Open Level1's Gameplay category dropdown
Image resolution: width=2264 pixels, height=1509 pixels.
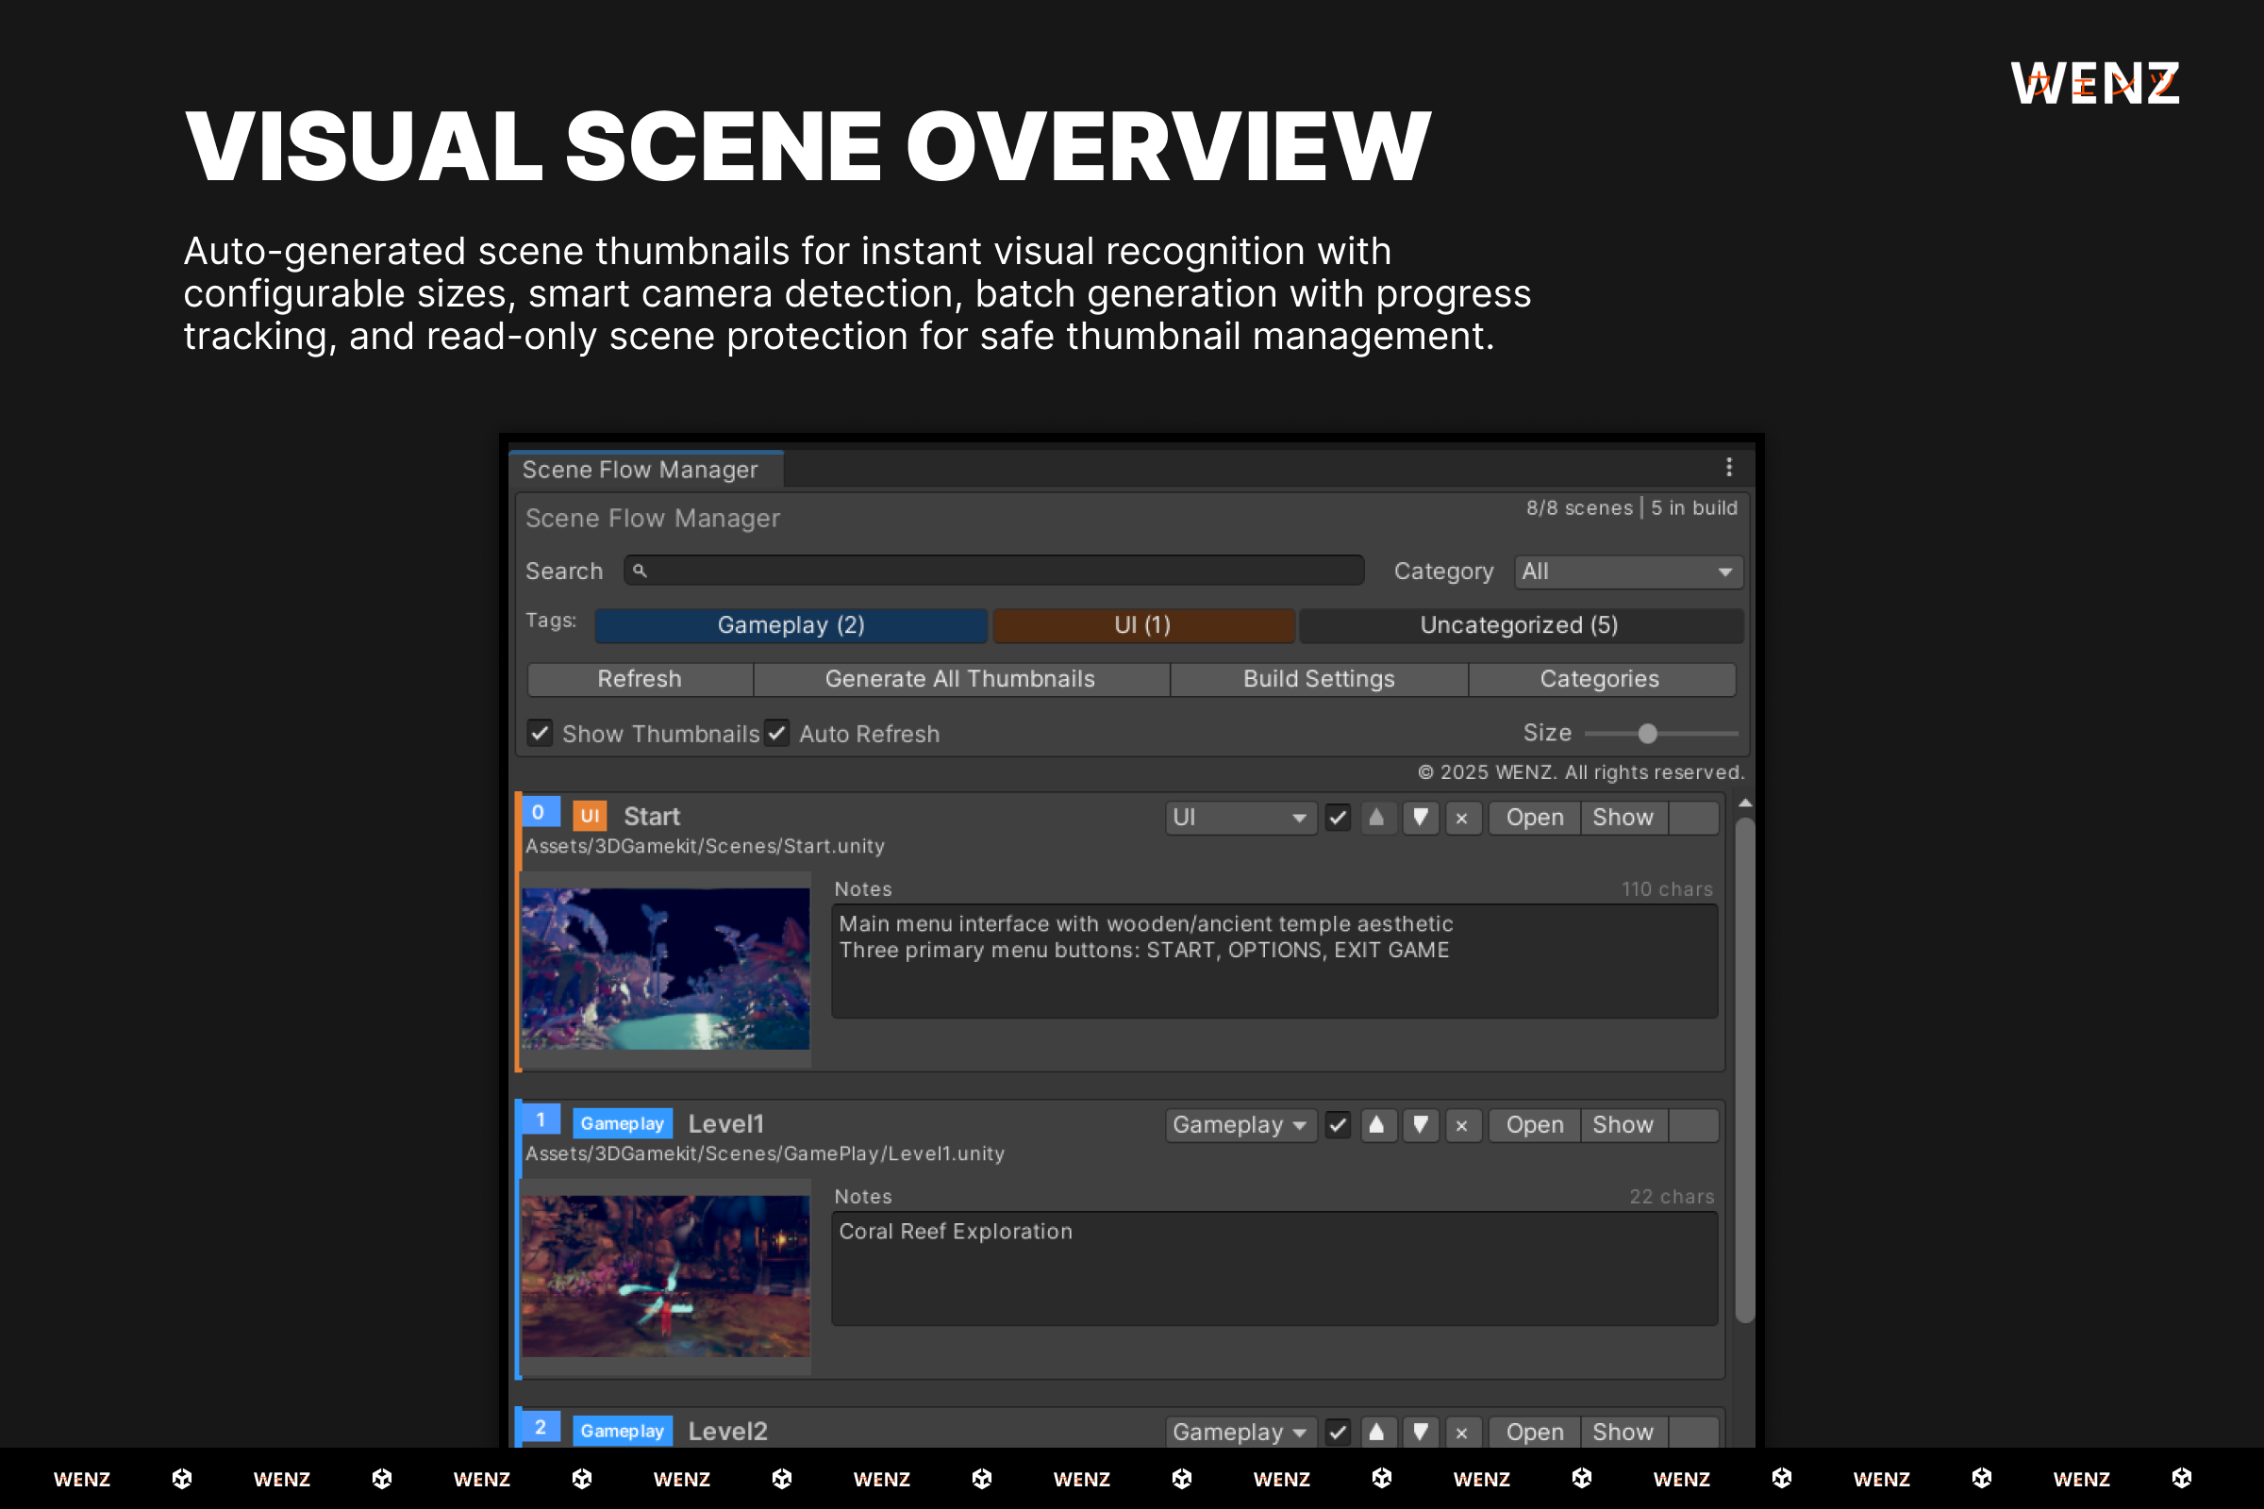click(x=1240, y=1124)
